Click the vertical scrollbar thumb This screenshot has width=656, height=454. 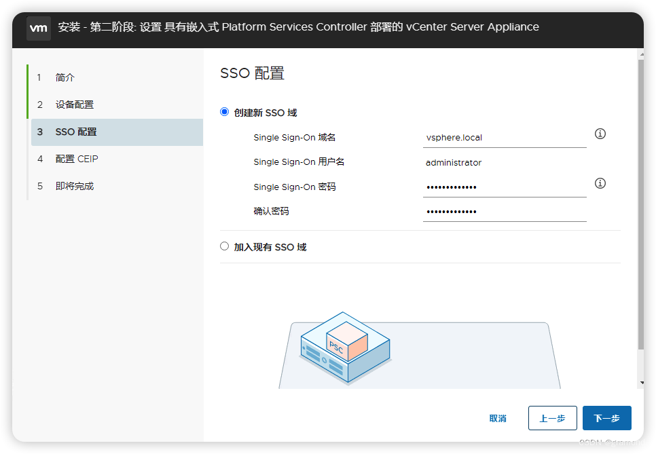[x=641, y=204]
